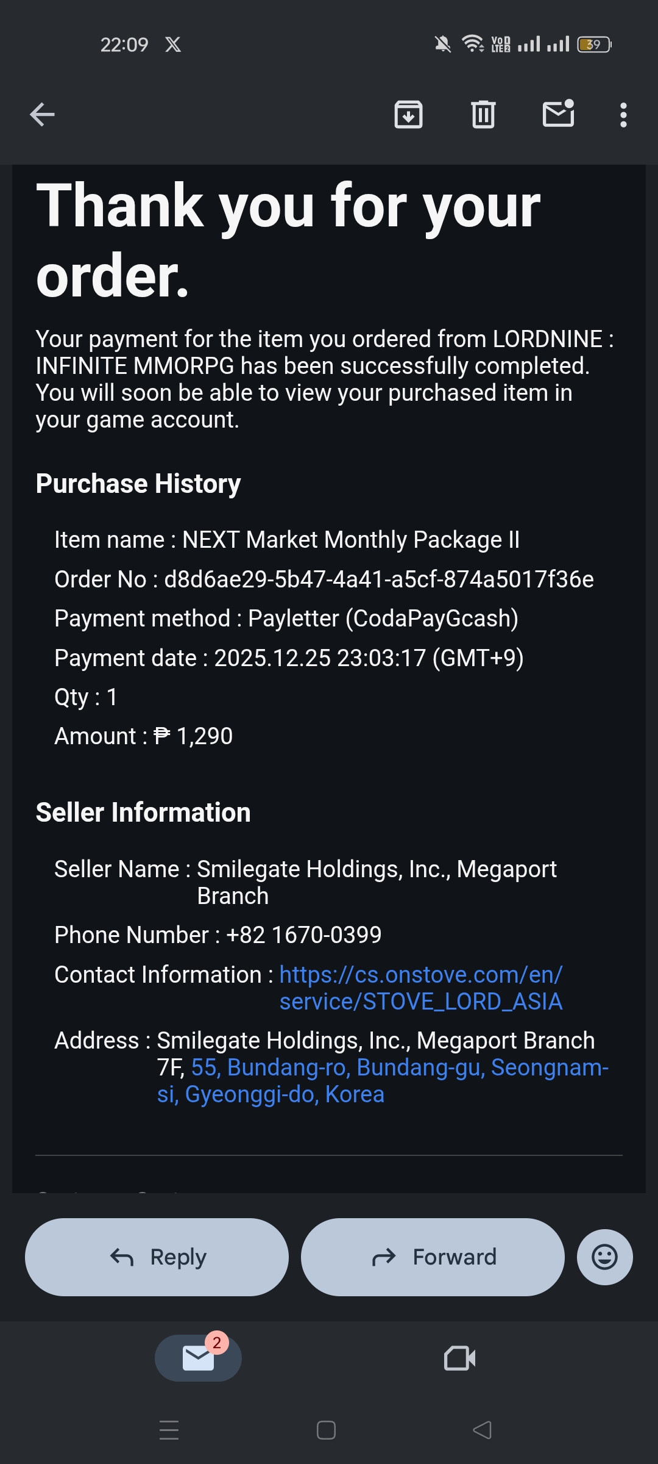Tap the Android back triangle button
This screenshot has width=658, height=1464.
pos(482,1430)
